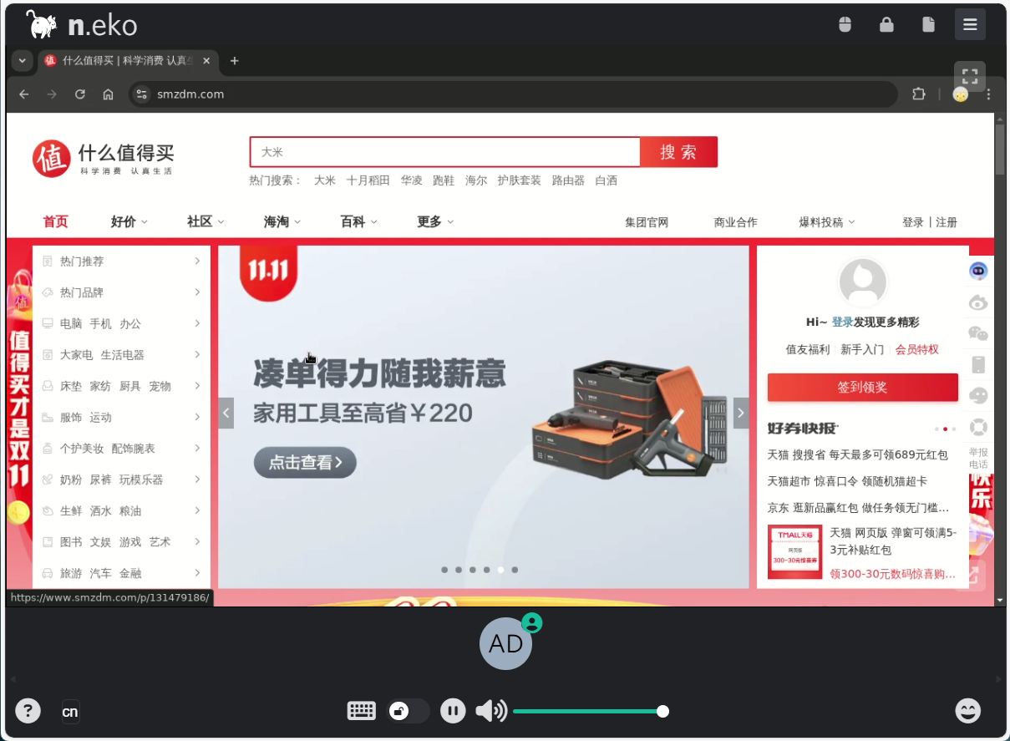
Task: Mute the speaker volume icon
Action: (x=491, y=711)
